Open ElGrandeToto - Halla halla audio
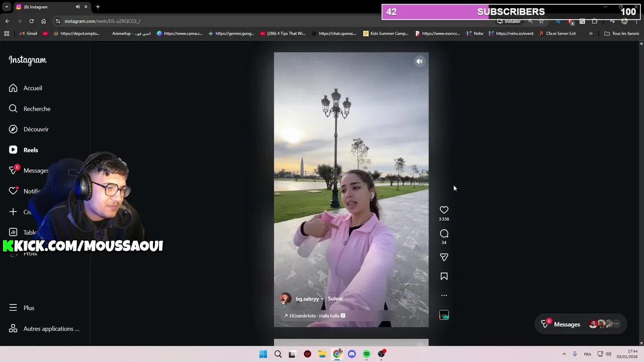The height and width of the screenshot is (362, 644). (x=314, y=316)
